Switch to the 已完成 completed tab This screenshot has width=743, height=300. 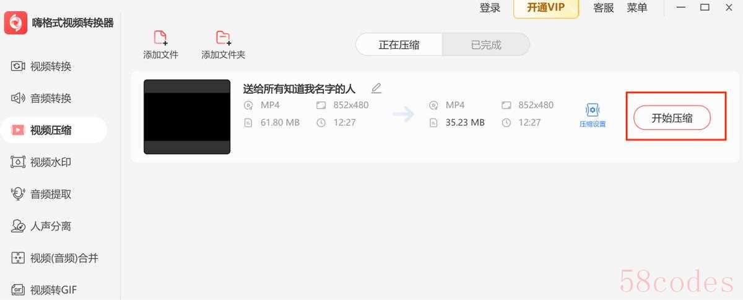click(486, 44)
